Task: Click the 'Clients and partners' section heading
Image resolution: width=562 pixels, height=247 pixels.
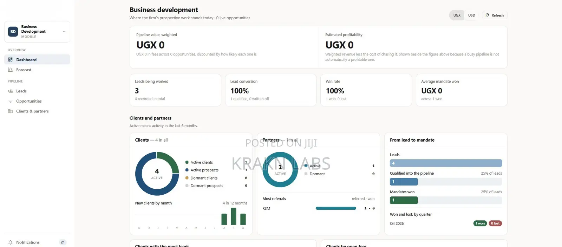Action: click(150, 118)
